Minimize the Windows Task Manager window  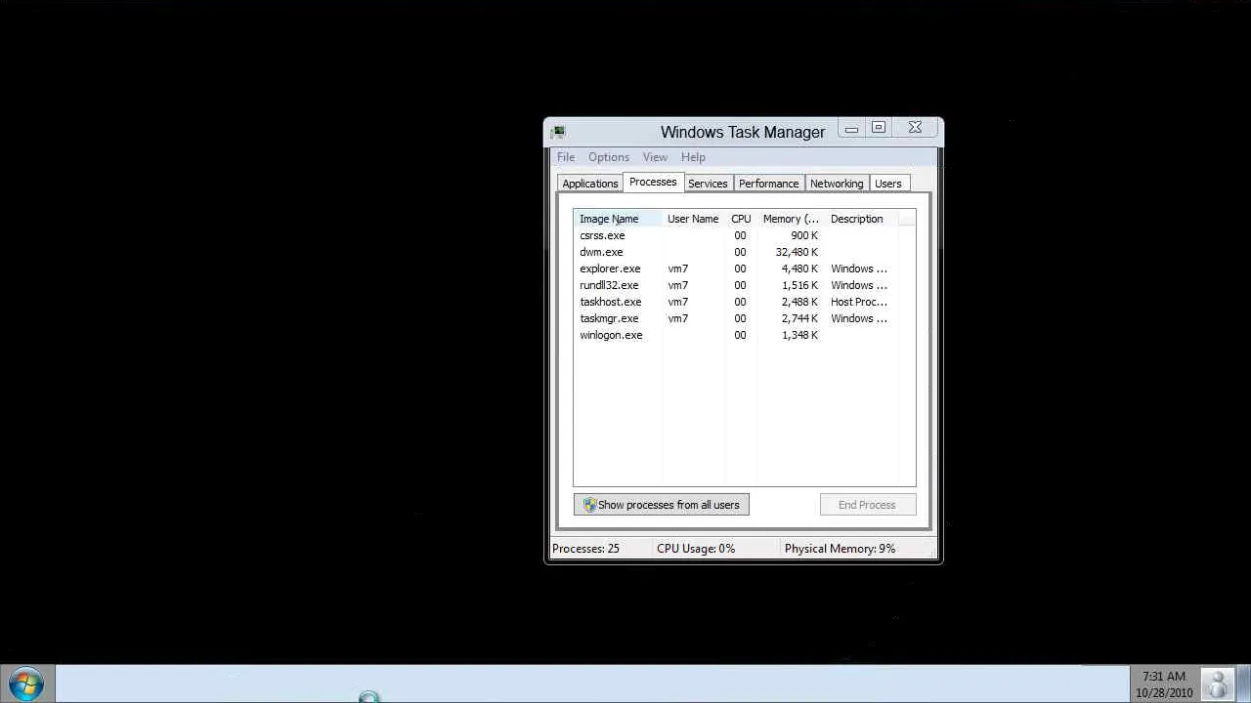coord(851,129)
